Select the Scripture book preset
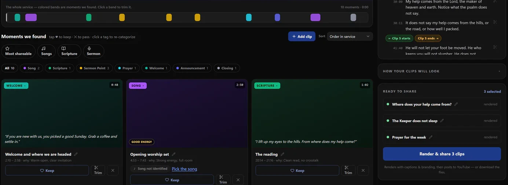508x185 pixels. (69, 51)
